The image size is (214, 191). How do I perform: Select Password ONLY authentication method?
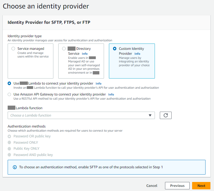coord(10,143)
